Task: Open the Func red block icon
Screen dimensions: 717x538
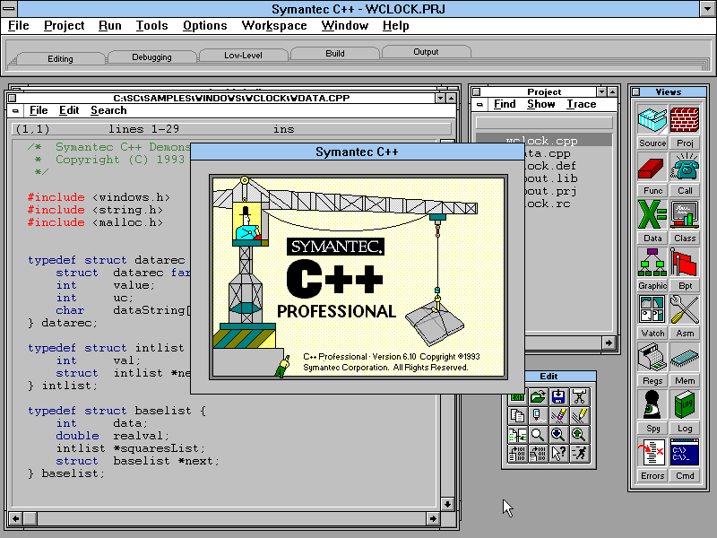Action: [x=652, y=168]
